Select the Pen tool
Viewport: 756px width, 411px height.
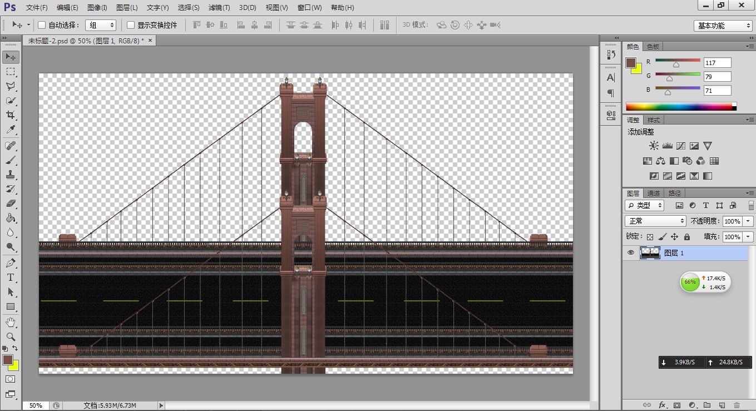click(x=11, y=263)
